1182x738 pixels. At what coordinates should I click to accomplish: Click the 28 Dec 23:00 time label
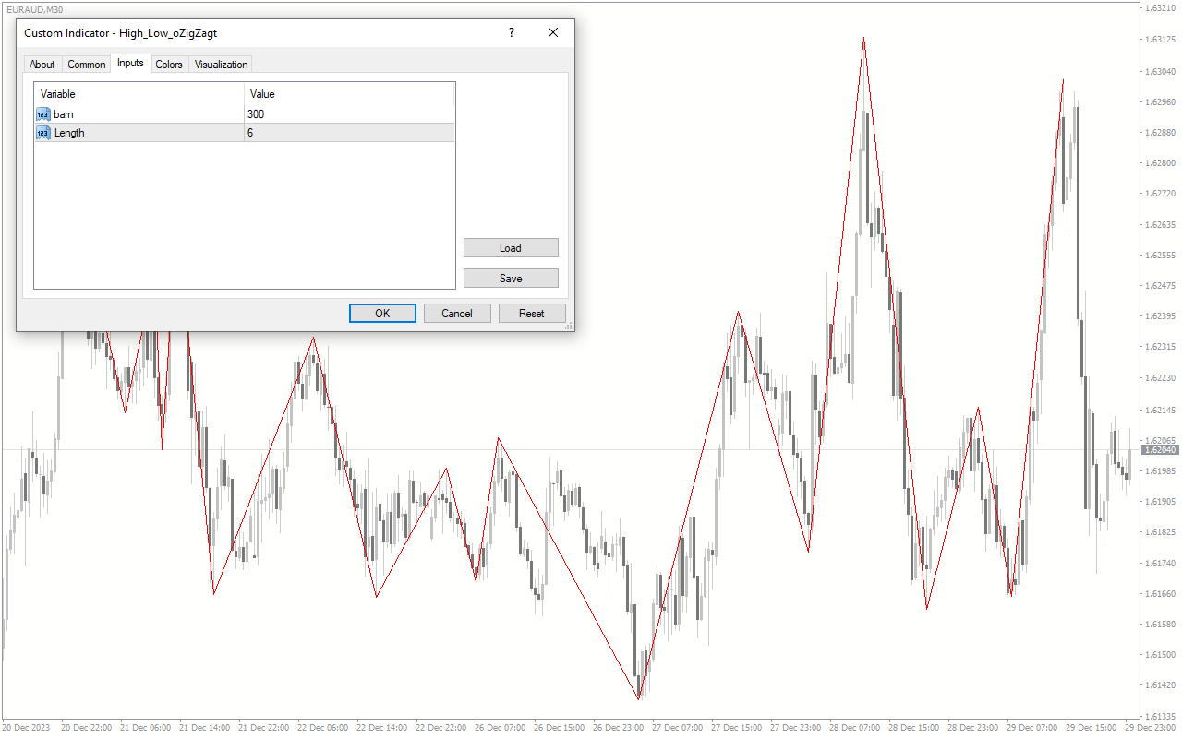(x=972, y=728)
